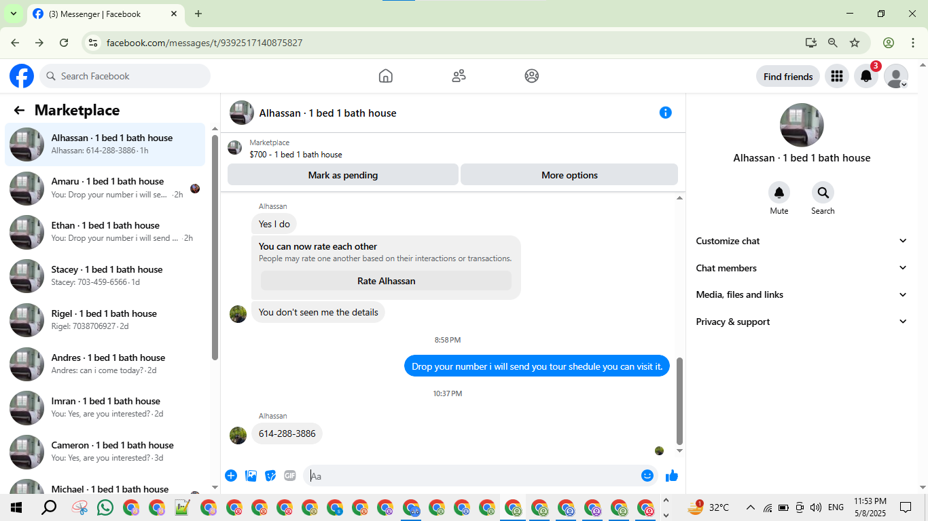Open the Chrome three-dot menu
The width and height of the screenshot is (928, 521).
913,43
